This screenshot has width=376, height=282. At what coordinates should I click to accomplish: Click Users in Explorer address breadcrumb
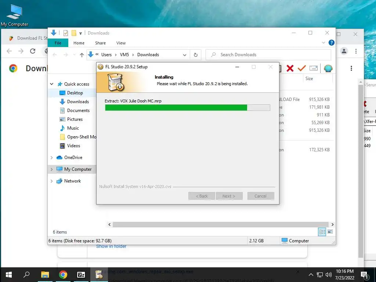[106, 55]
